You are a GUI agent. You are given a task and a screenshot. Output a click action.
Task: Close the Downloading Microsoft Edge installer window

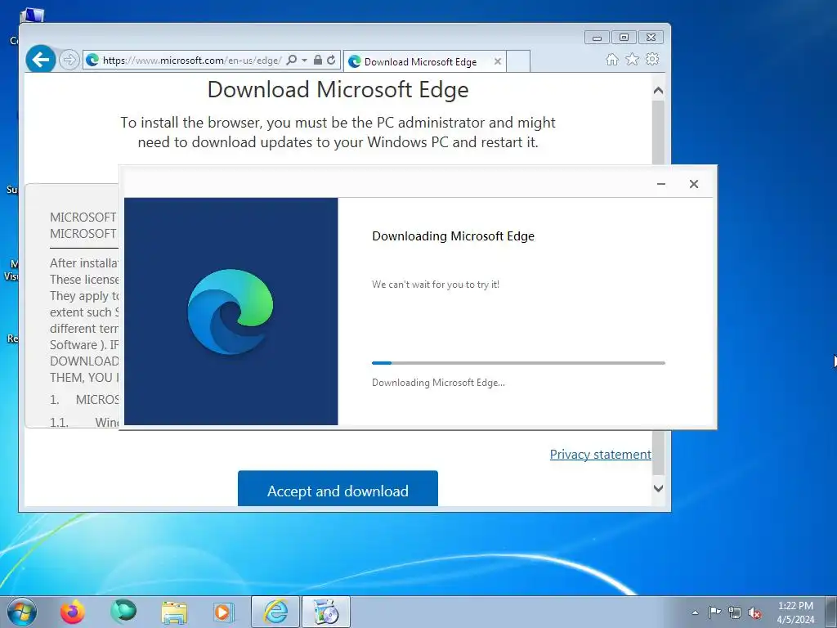pyautogui.click(x=693, y=184)
